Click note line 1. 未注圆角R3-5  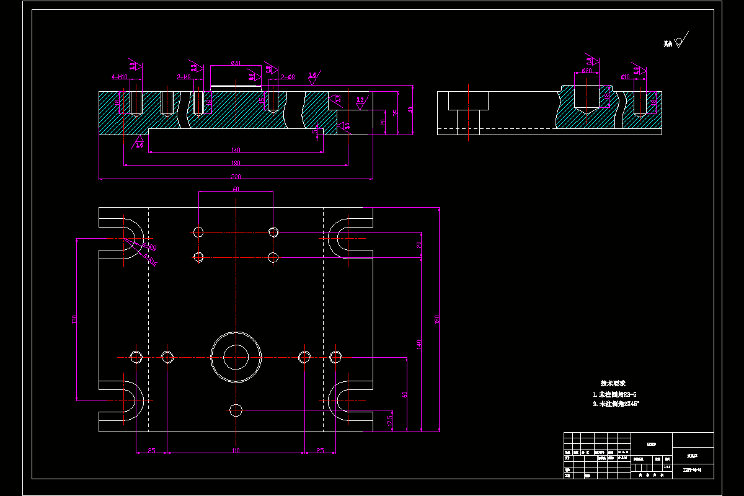(615, 394)
